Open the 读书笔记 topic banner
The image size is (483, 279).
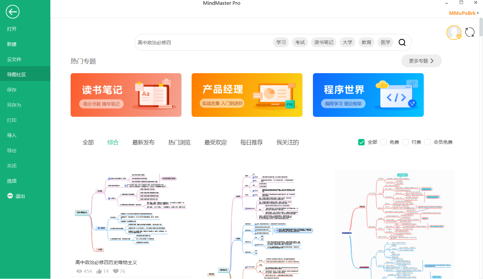point(126,95)
